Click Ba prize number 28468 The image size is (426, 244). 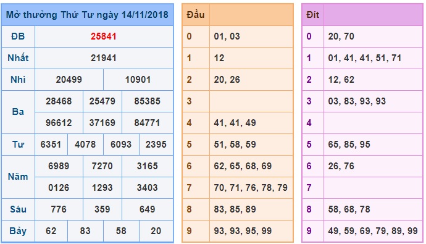59,101
